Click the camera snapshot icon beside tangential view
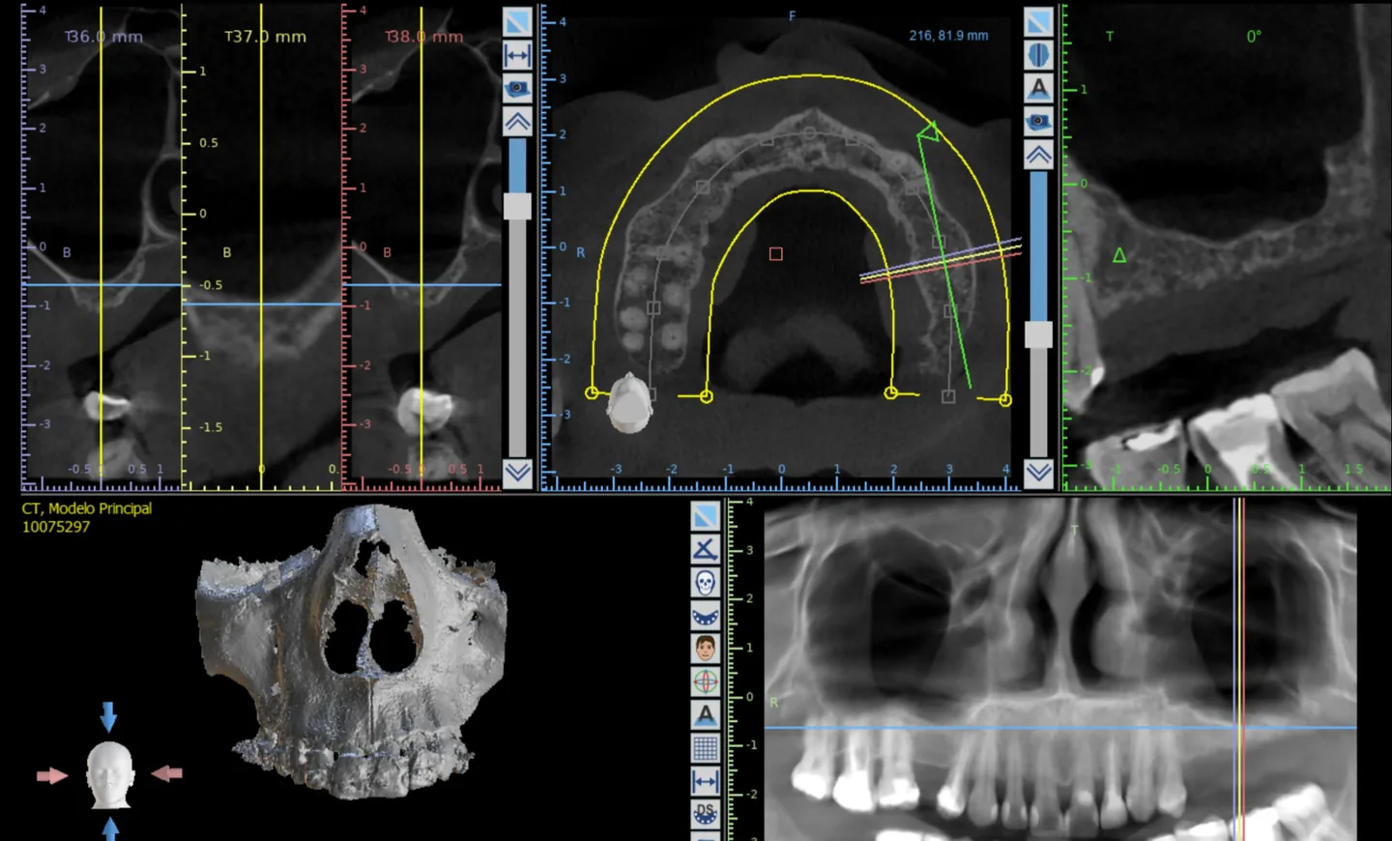The width and height of the screenshot is (1392, 841). pyautogui.click(x=1038, y=121)
